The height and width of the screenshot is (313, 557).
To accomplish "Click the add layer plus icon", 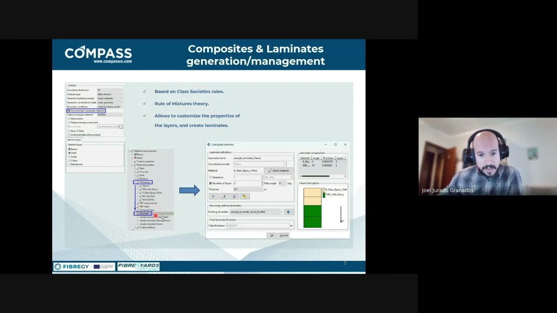I will point(214,196).
